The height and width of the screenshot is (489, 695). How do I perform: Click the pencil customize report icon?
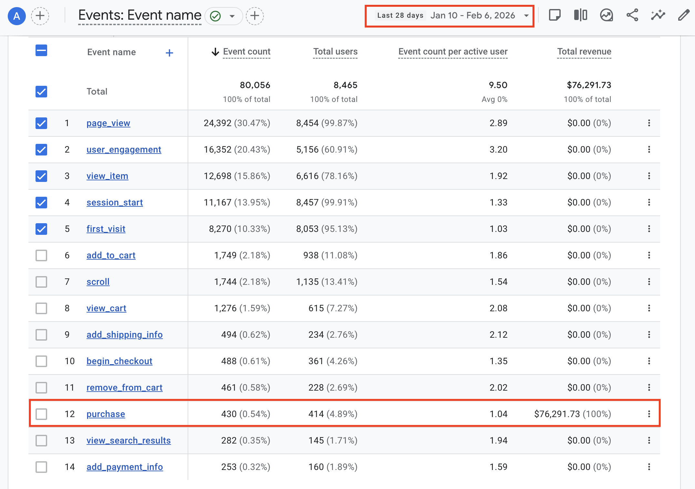683,15
